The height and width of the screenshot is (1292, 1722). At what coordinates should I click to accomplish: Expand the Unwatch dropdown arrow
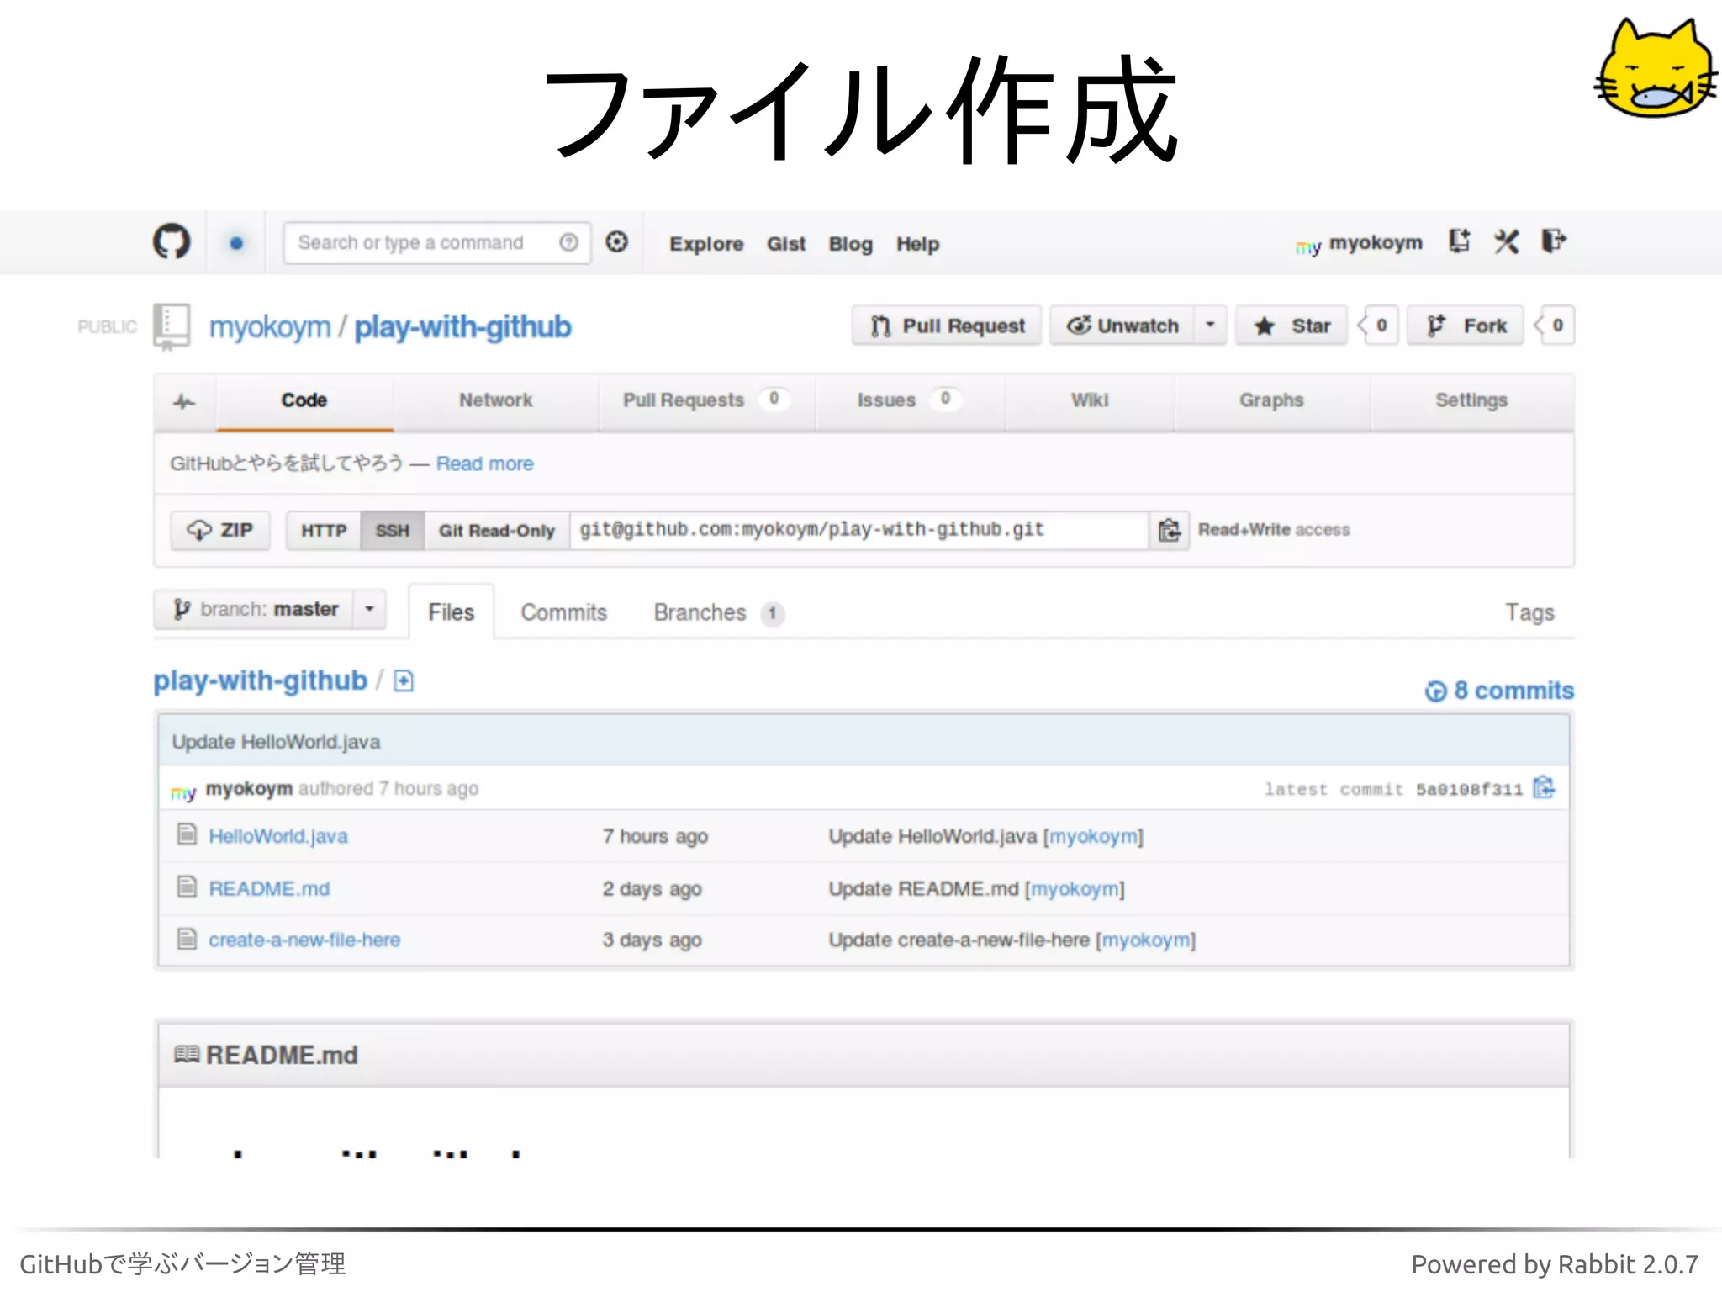[x=1210, y=326]
